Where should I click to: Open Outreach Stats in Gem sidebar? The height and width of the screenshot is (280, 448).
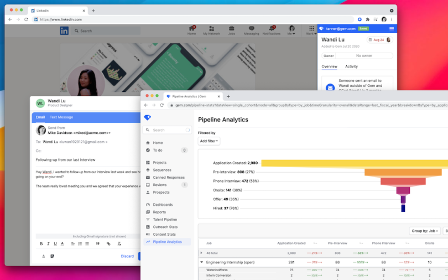click(165, 227)
